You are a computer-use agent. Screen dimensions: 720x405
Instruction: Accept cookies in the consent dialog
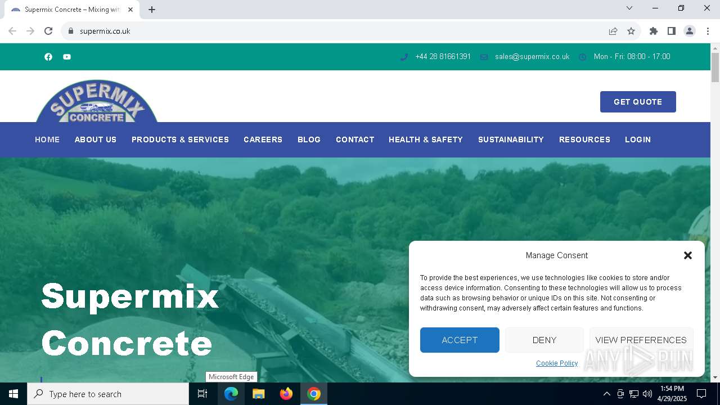pyautogui.click(x=460, y=340)
